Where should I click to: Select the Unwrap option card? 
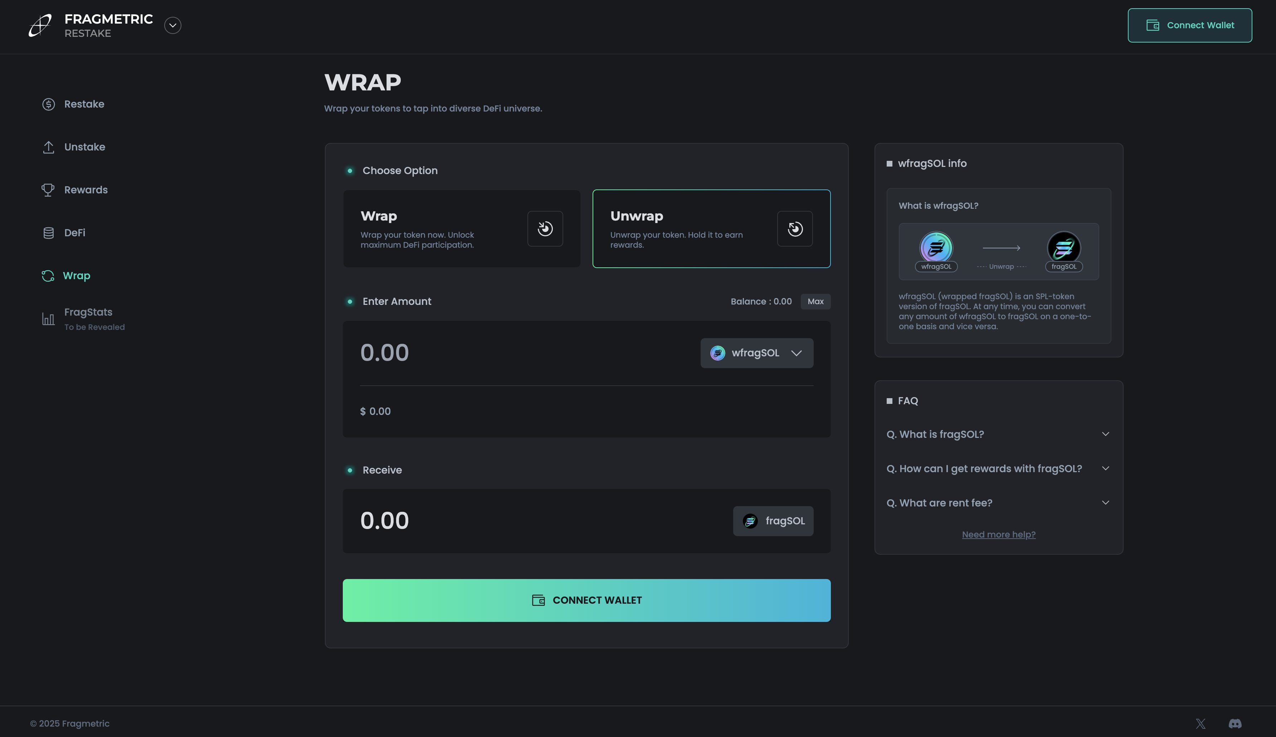tap(711, 229)
